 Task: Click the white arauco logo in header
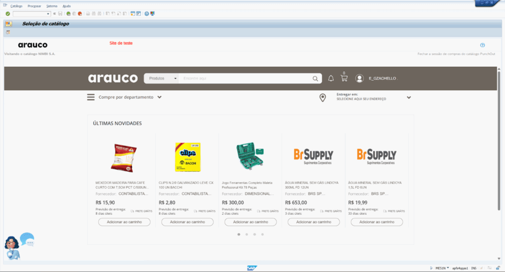pyautogui.click(x=113, y=78)
